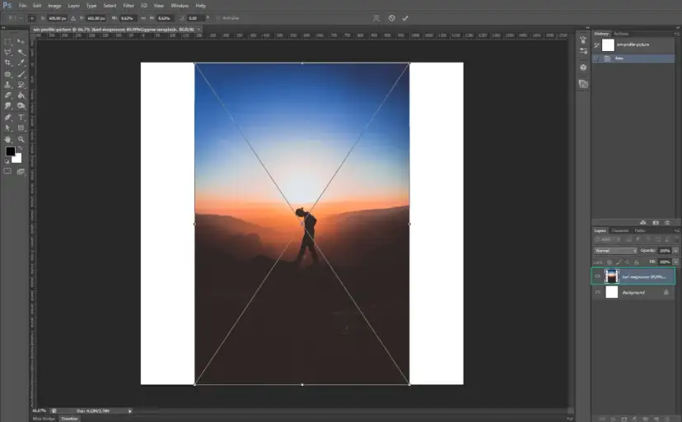This screenshot has width=682, height=422.
Task: Select the Crop tool in the toolbar
Action: click(9, 63)
